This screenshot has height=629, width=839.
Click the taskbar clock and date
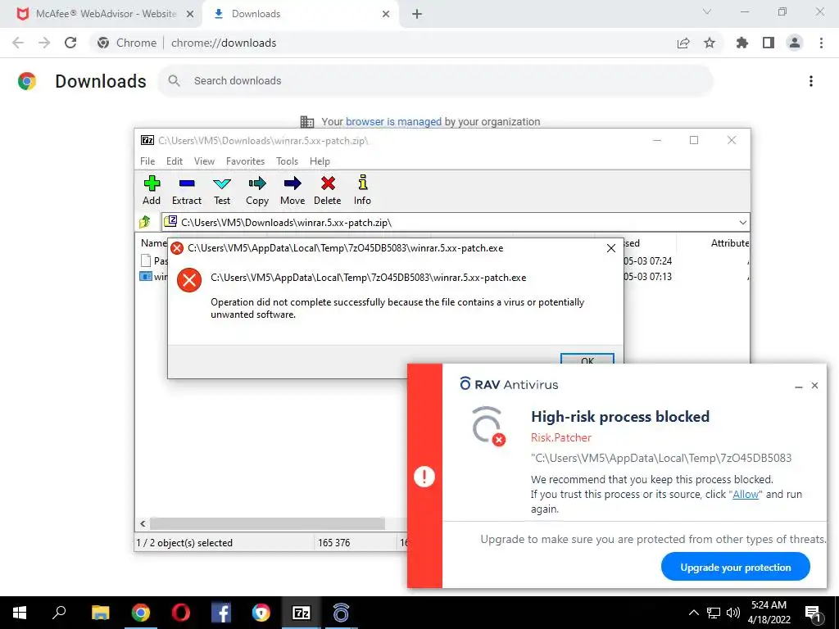[769, 613]
